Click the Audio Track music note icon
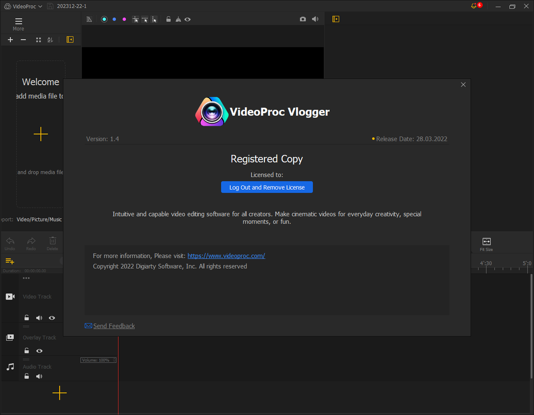The height and width of the screenshot is (415, 534). 10,367
